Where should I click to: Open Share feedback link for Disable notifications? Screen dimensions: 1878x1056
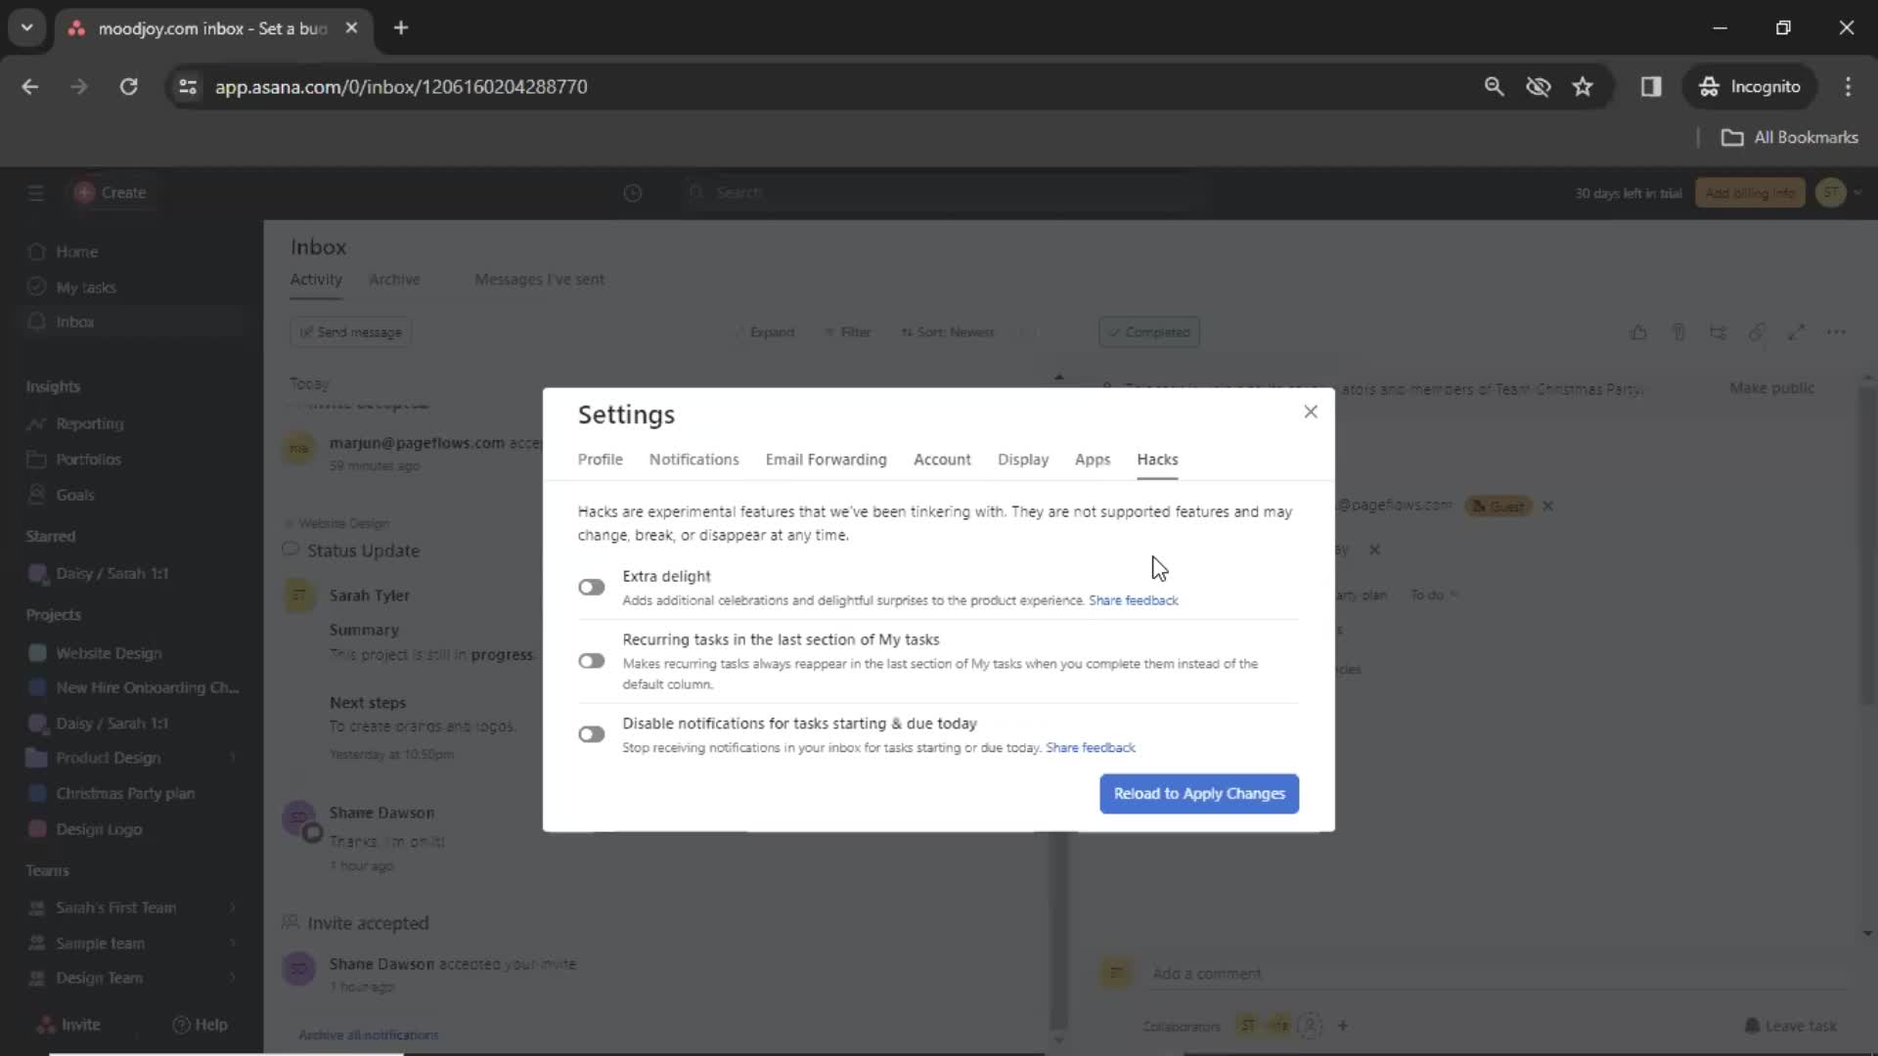tap(1090, 748)
